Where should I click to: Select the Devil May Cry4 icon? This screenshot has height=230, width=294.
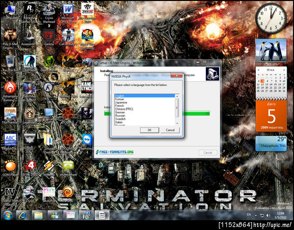[29, 92]
